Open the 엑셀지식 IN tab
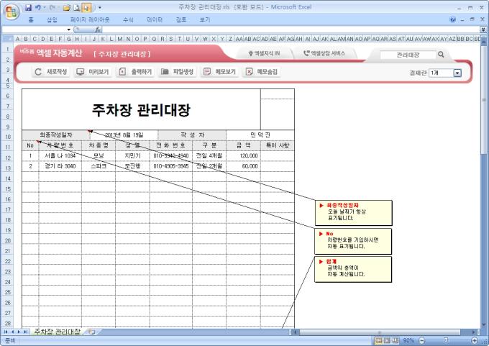 (264, 54)
